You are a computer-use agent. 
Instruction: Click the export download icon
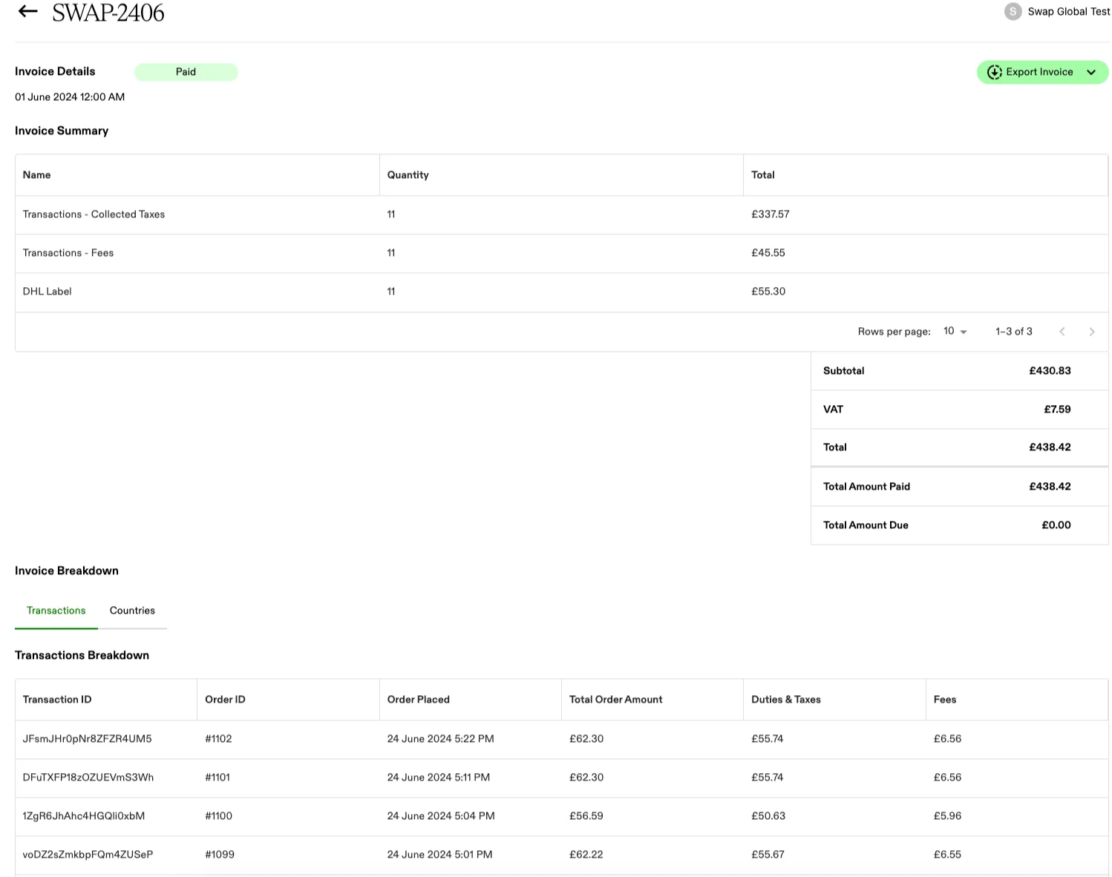coord(994,72)
